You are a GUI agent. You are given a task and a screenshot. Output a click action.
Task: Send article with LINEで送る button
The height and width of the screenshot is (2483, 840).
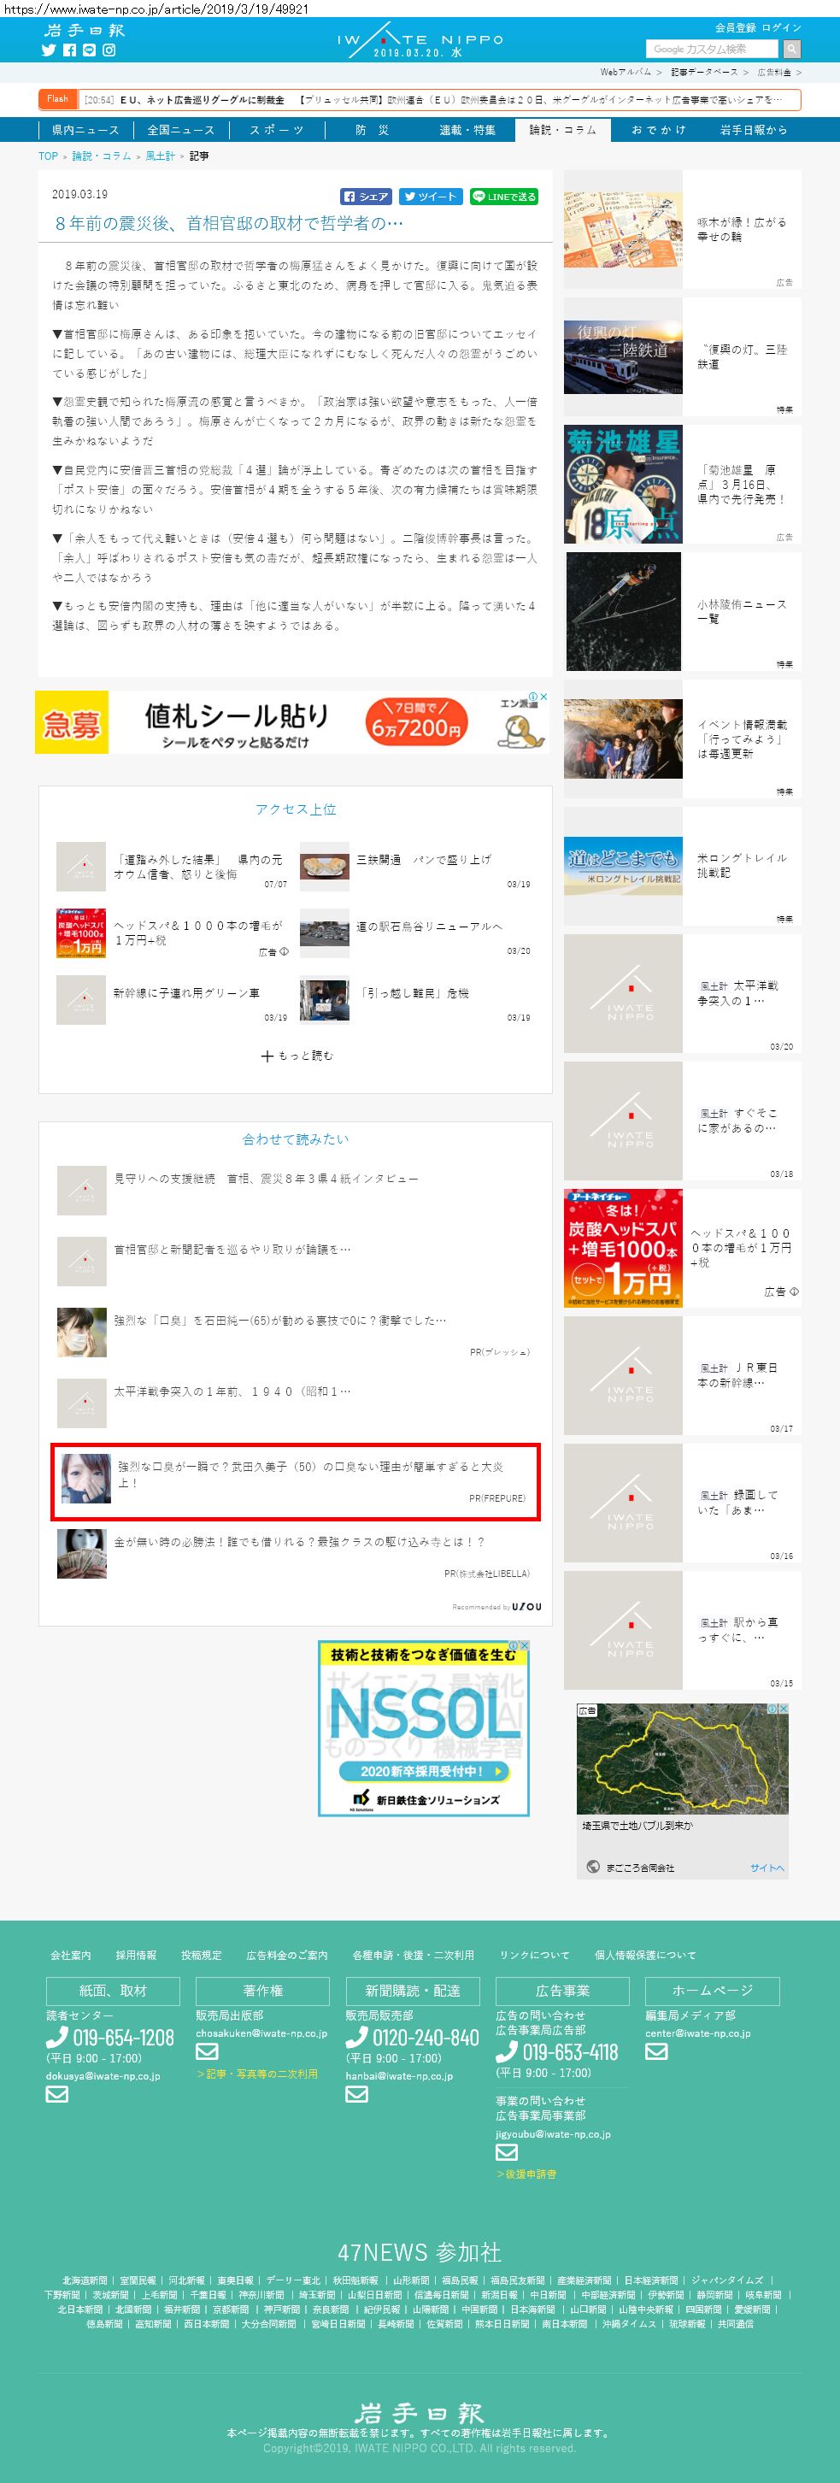pos(504,197)
